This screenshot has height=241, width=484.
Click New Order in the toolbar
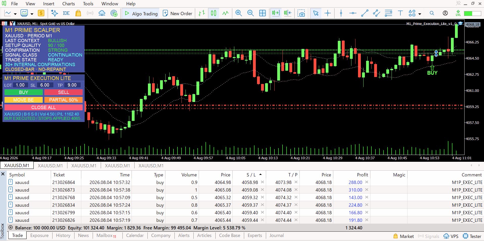[x=177, y=13]
